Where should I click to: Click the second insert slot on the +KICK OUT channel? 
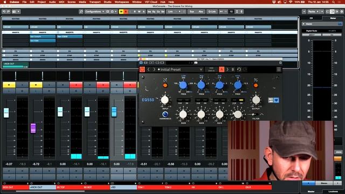[43, 41]
